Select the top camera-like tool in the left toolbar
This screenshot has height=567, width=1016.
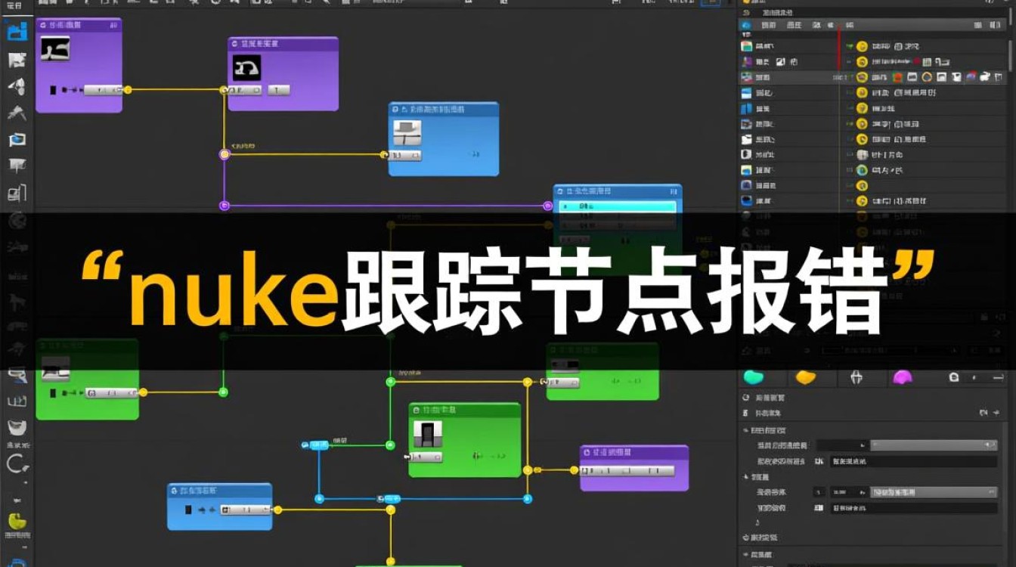coord(17,31)
